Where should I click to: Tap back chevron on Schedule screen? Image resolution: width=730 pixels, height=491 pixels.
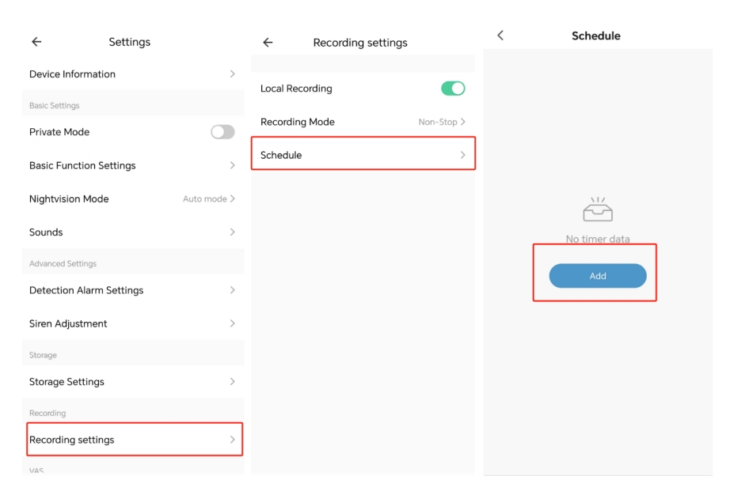[500, 36]
